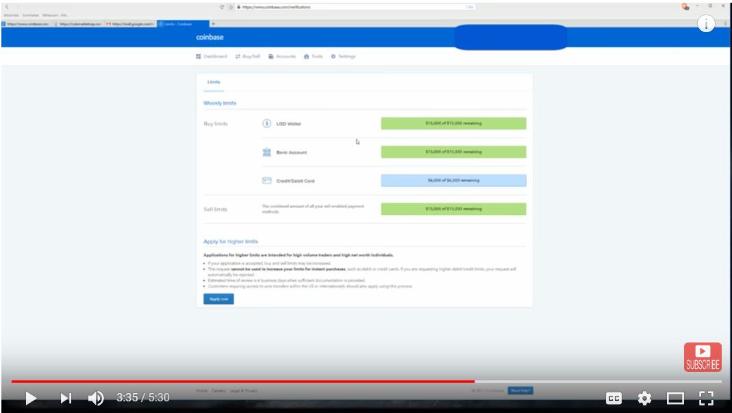Click the Apply now button
732x413 pixels.
pos(218,299)
